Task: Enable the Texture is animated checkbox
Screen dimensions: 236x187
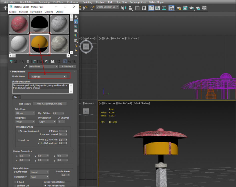Action: click(x=19, y=131)
